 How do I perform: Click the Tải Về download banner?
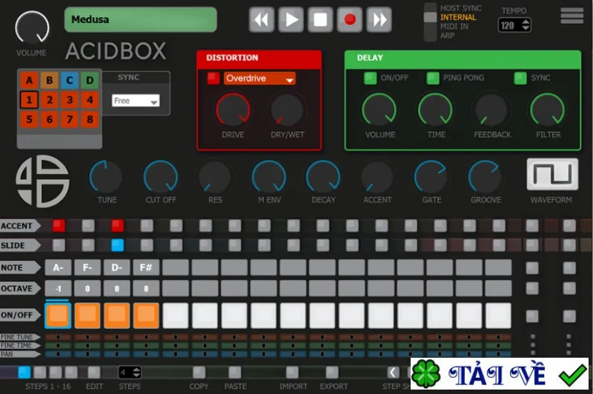[x=499, y=373]
